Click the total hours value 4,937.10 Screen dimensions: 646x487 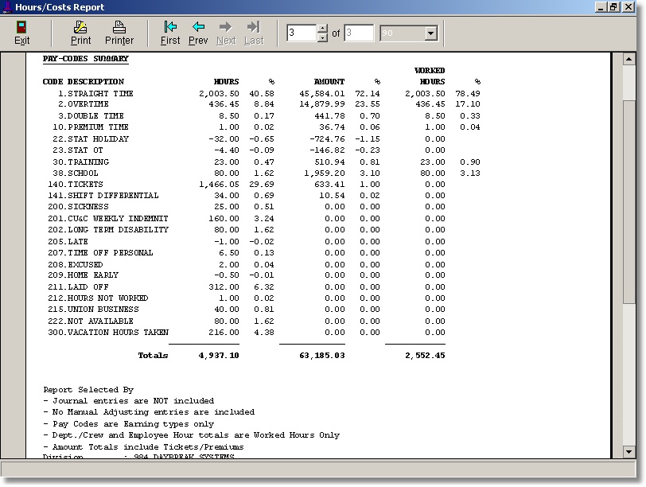(219, 355)
